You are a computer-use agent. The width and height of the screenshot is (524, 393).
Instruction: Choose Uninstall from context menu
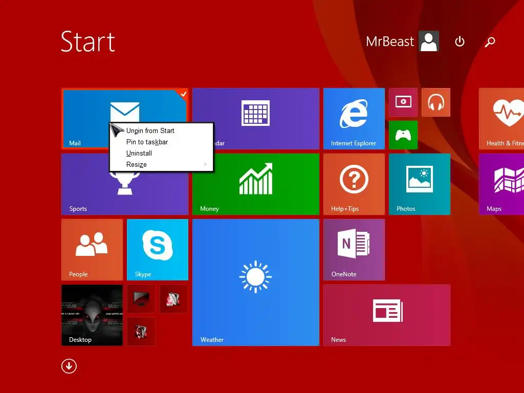(161, 154)
